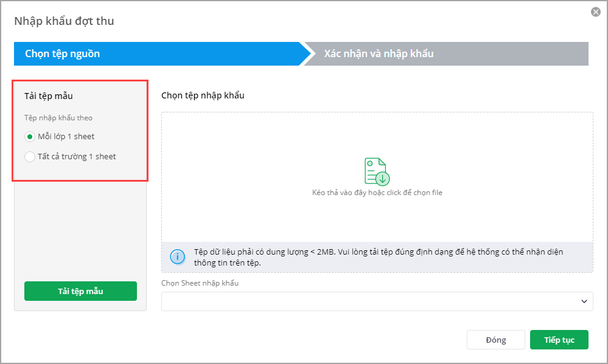Screen dimensions: 608x364
Task: Open the 'Chọn Sheet nhập khẩu' dropdown
Action: (377, 301)
